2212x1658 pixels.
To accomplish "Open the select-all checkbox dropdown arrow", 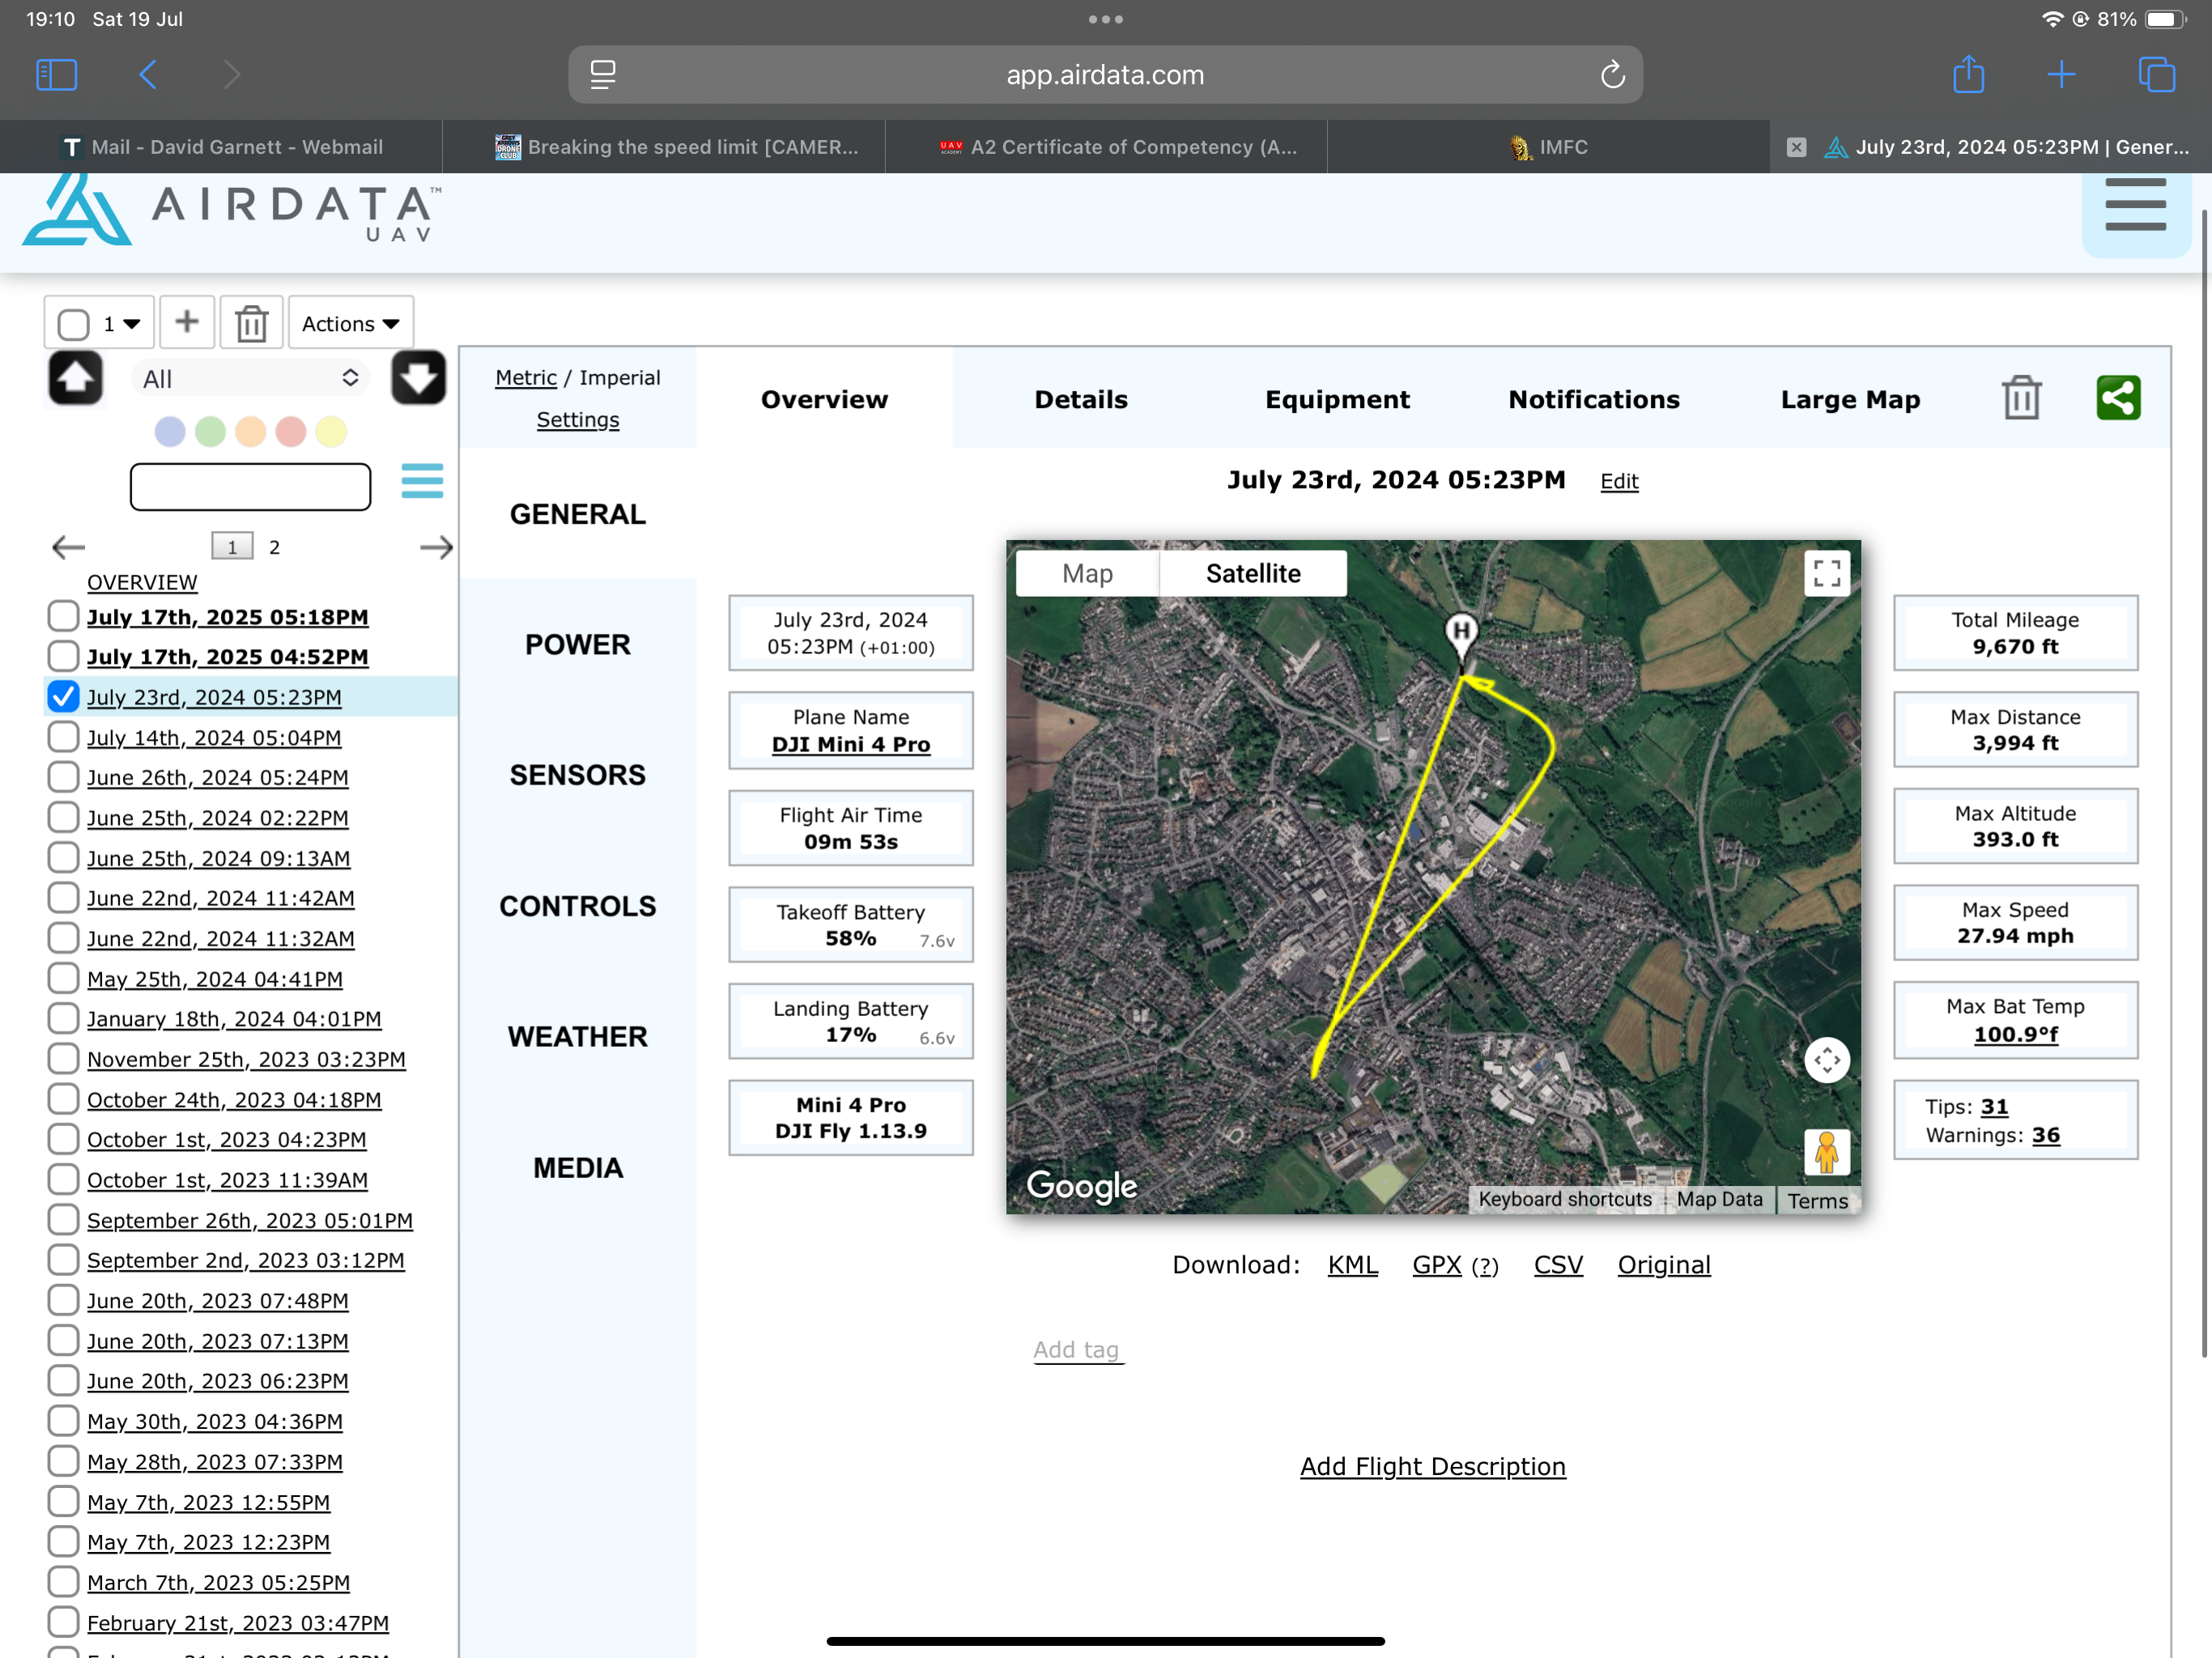I will pyautogui.click(x=131, y=324).
